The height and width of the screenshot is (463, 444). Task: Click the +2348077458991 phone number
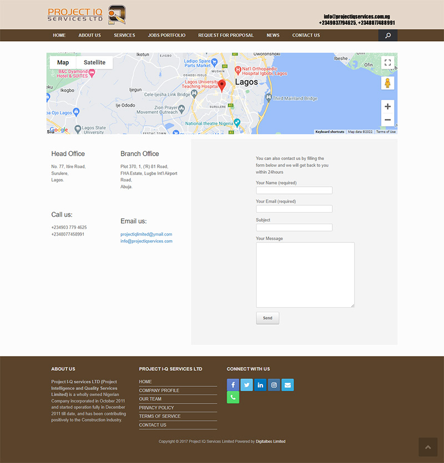68,234
